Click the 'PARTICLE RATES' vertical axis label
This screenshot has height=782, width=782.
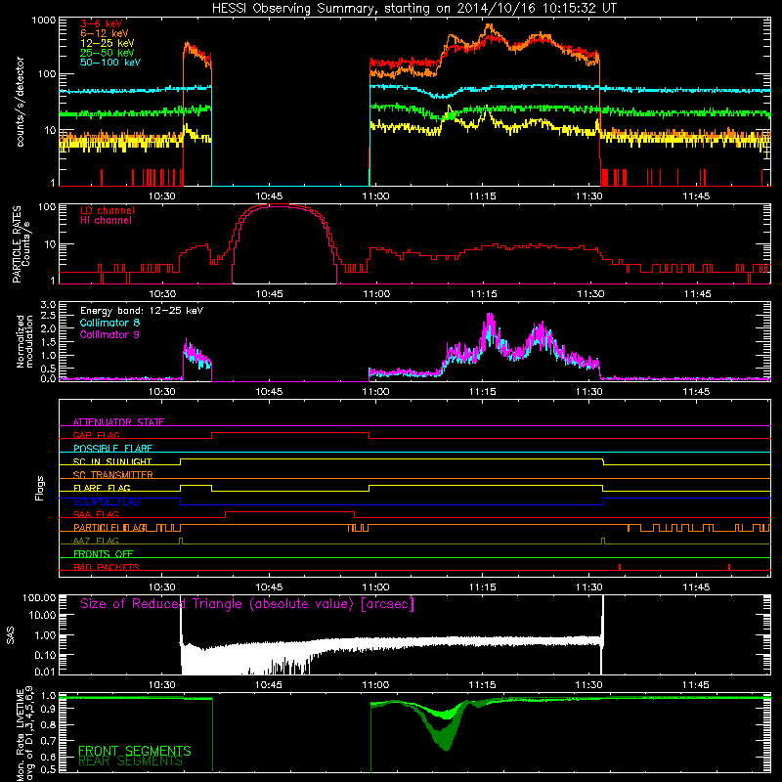[x=17, y=243]
